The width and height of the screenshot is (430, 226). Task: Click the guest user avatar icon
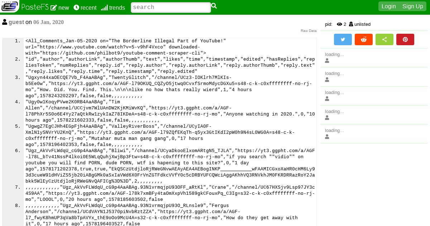point(5,22)
